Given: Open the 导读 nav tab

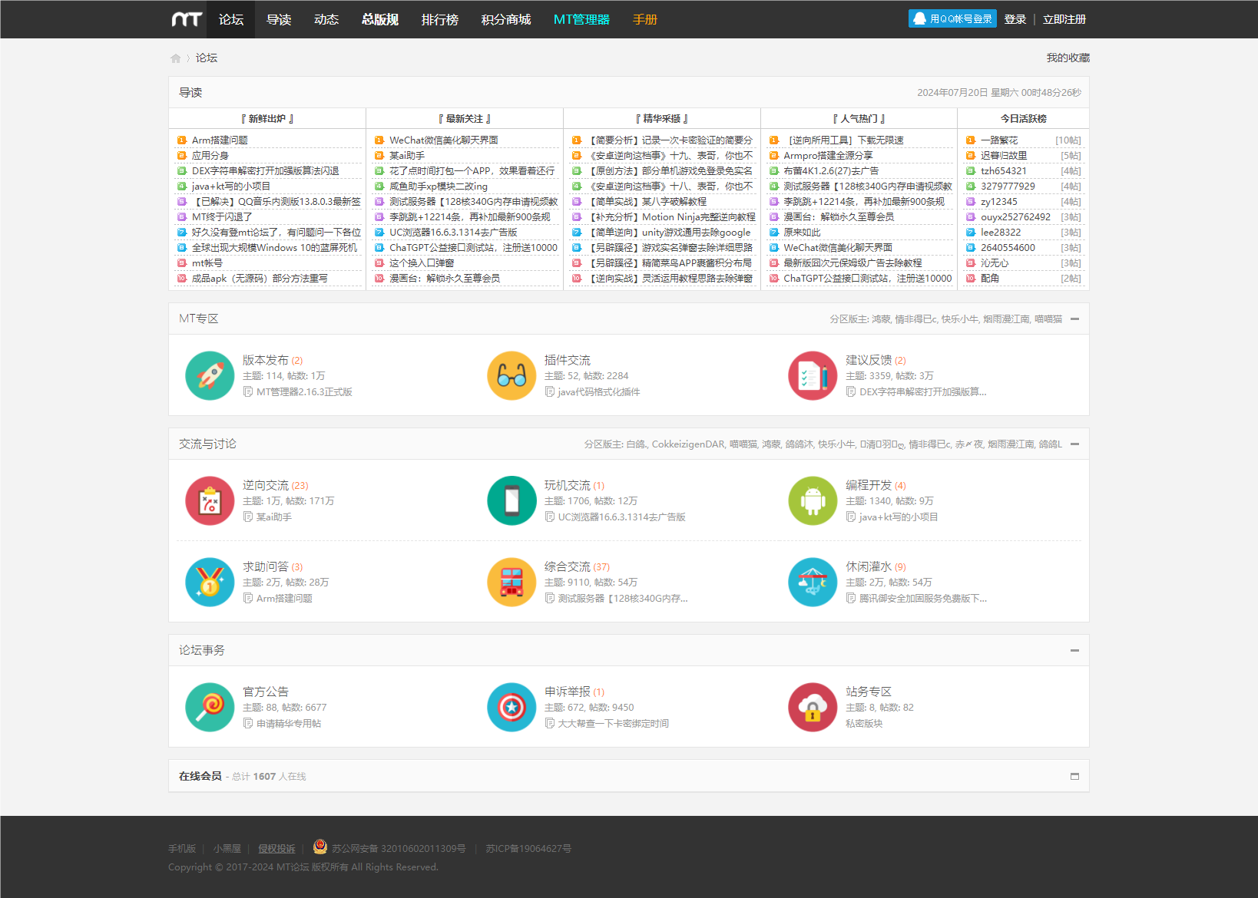Looking at the screenshot, I should point(279,19).
